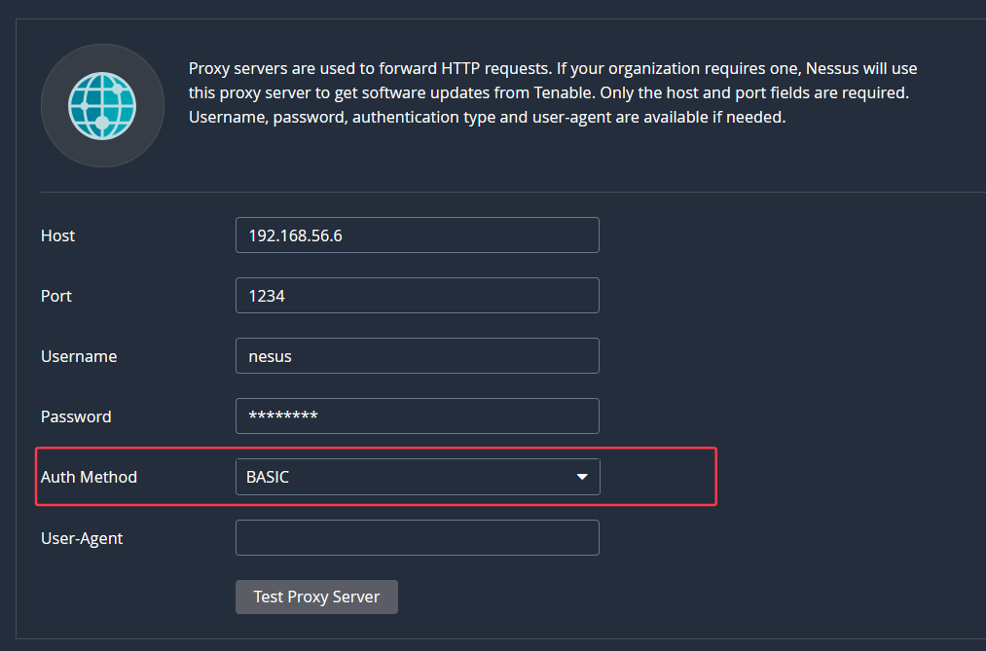Click the Host label

click(58, 235)
